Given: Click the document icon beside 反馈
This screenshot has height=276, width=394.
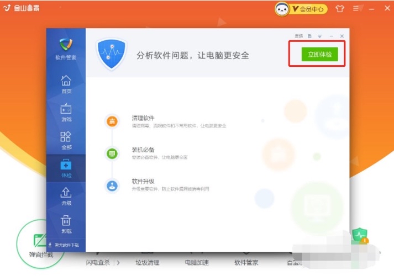Looking at the screenshot, I should tap(309, 36).
